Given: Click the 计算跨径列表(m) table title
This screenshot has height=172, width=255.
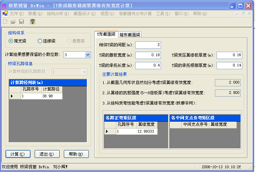Looking at the screenshot, I should point(48,83).
